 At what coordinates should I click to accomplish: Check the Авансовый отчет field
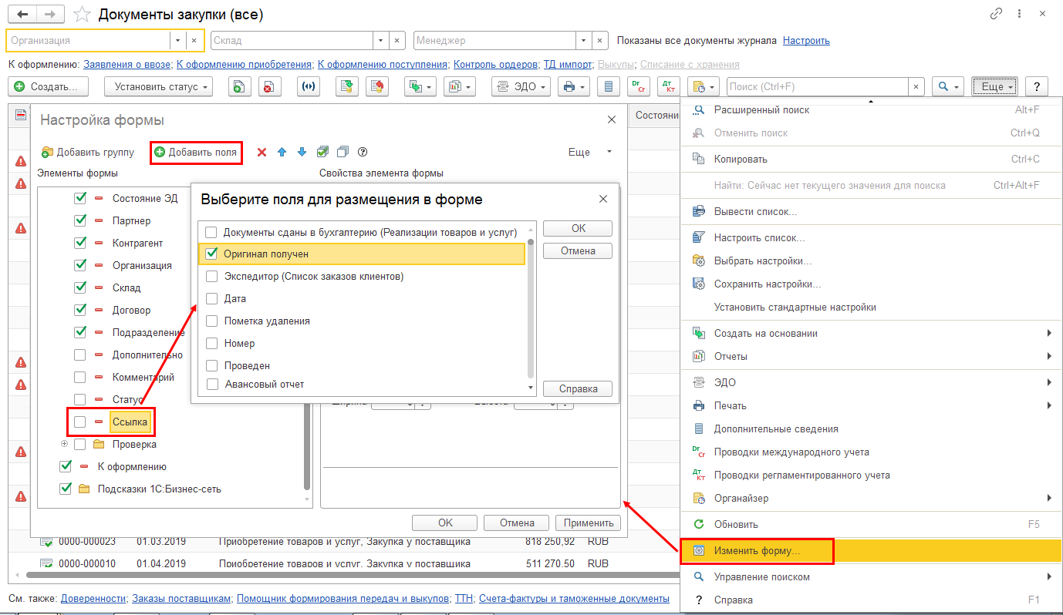[x=211, y=384]
